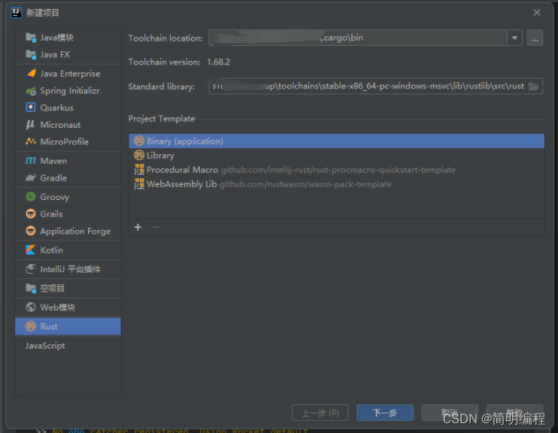
Task: Choose the IntelliJ 平台插件 plug icon
Action: tap(31, 269)
